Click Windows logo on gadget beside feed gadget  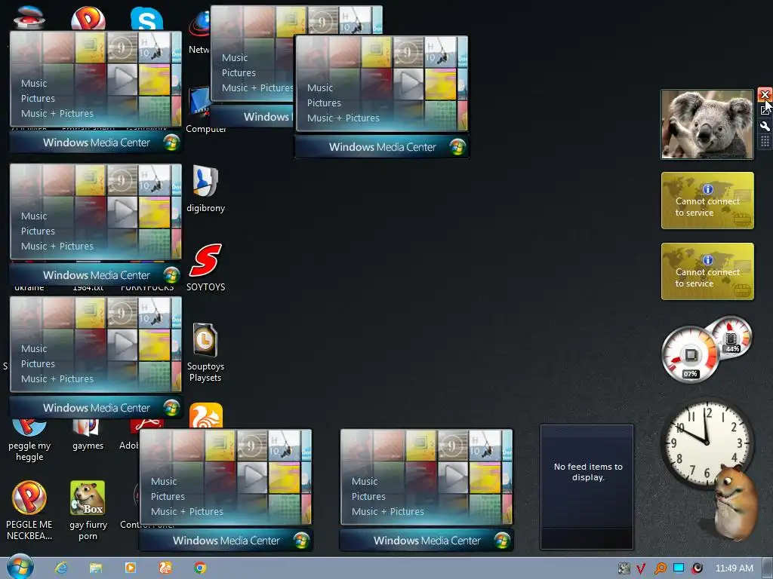pos(501,540)
